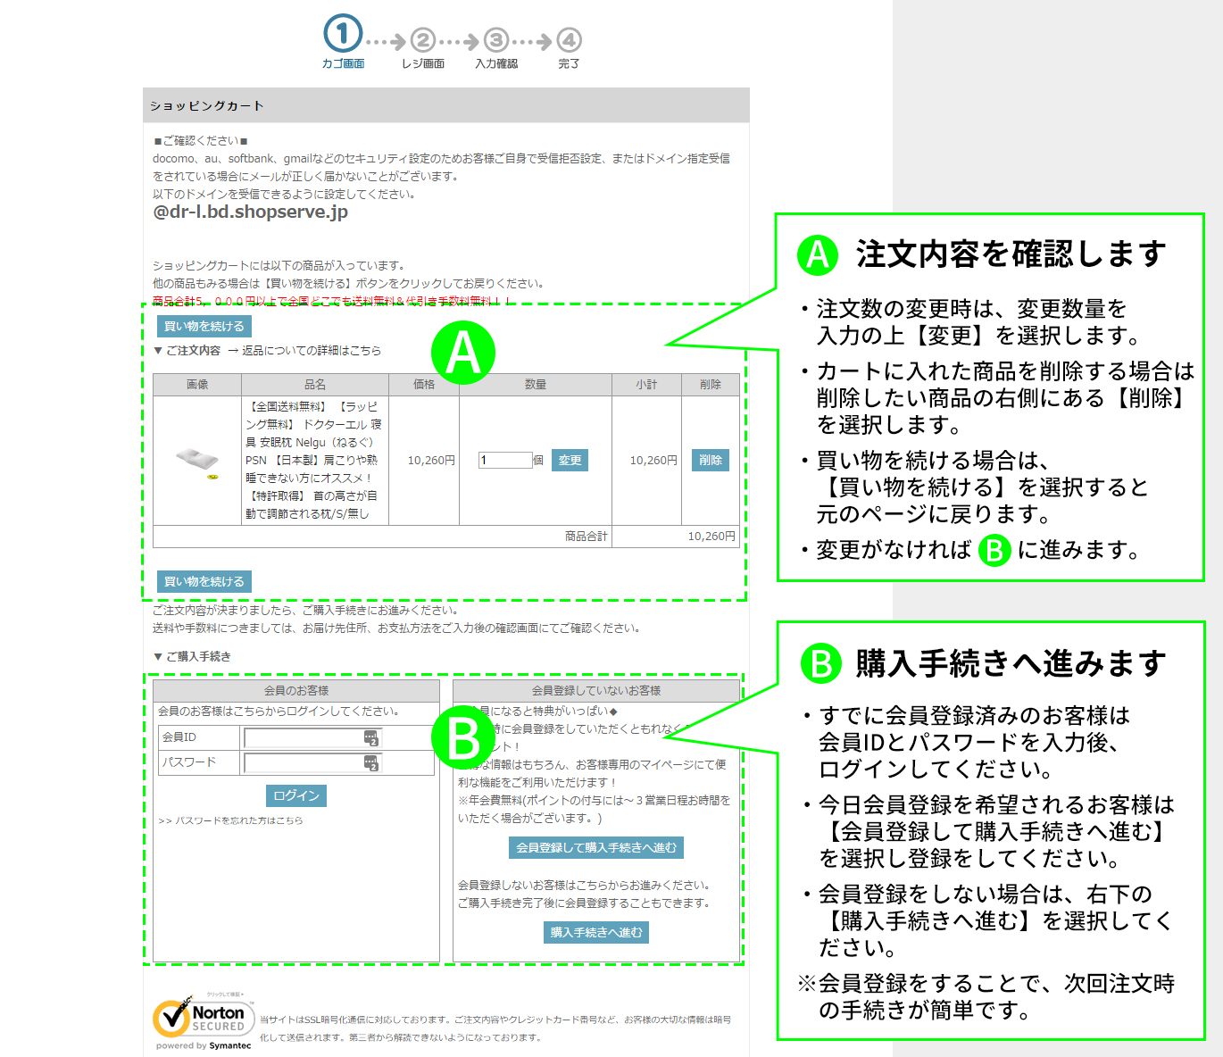This screenshot has width=1223, height=1057.
Task: Open the Norton Secured badge
Action: click(x=204, y=1020)
